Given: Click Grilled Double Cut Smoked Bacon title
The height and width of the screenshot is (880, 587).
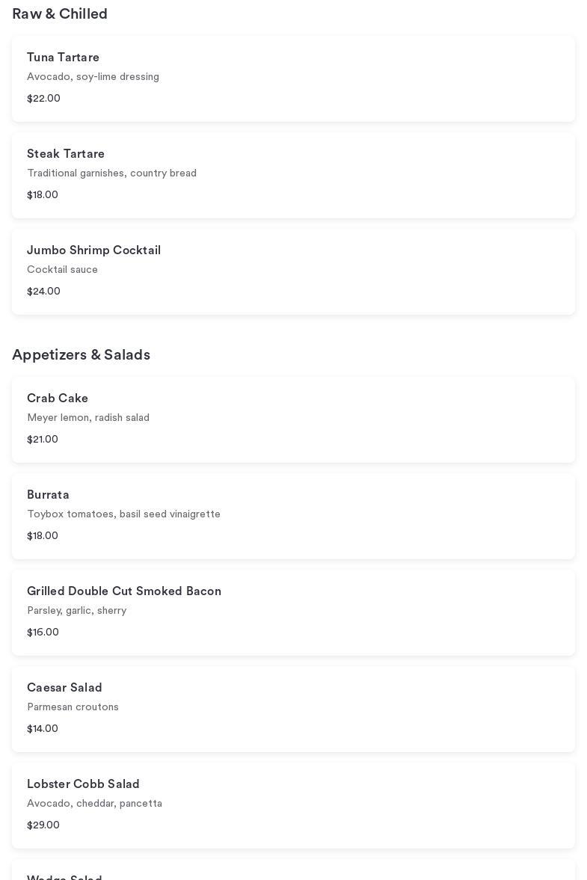Looking at the screenshot, I should (x=124, y=591).
